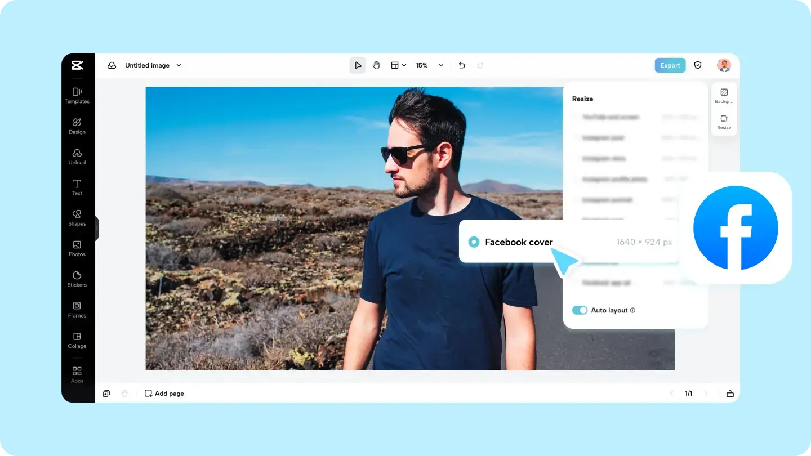Duplicate the current page
Image resolution: width=811 pixels, height=456 pixels.
point(106,394)
